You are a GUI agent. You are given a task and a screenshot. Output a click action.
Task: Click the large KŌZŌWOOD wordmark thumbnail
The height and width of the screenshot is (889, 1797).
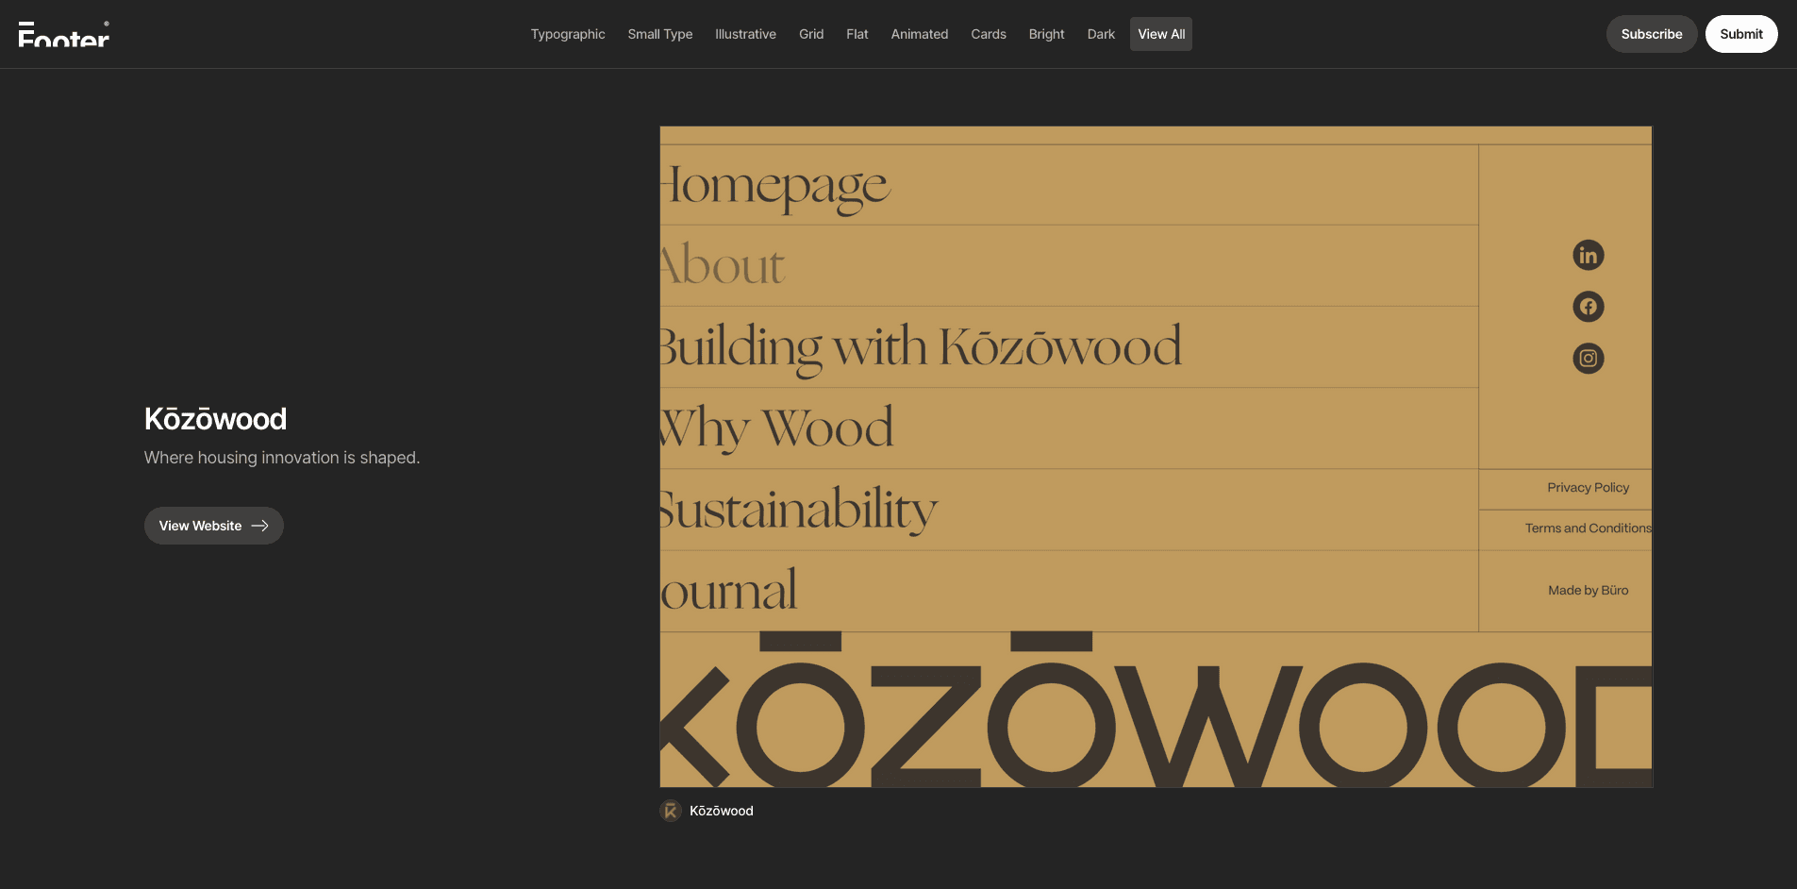point(1156,710)
